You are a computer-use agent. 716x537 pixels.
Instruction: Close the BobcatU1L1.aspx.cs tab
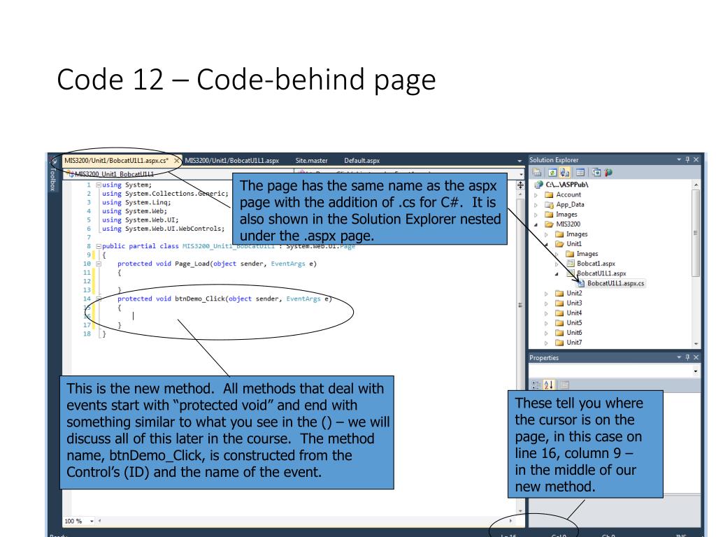click(176, 161)
